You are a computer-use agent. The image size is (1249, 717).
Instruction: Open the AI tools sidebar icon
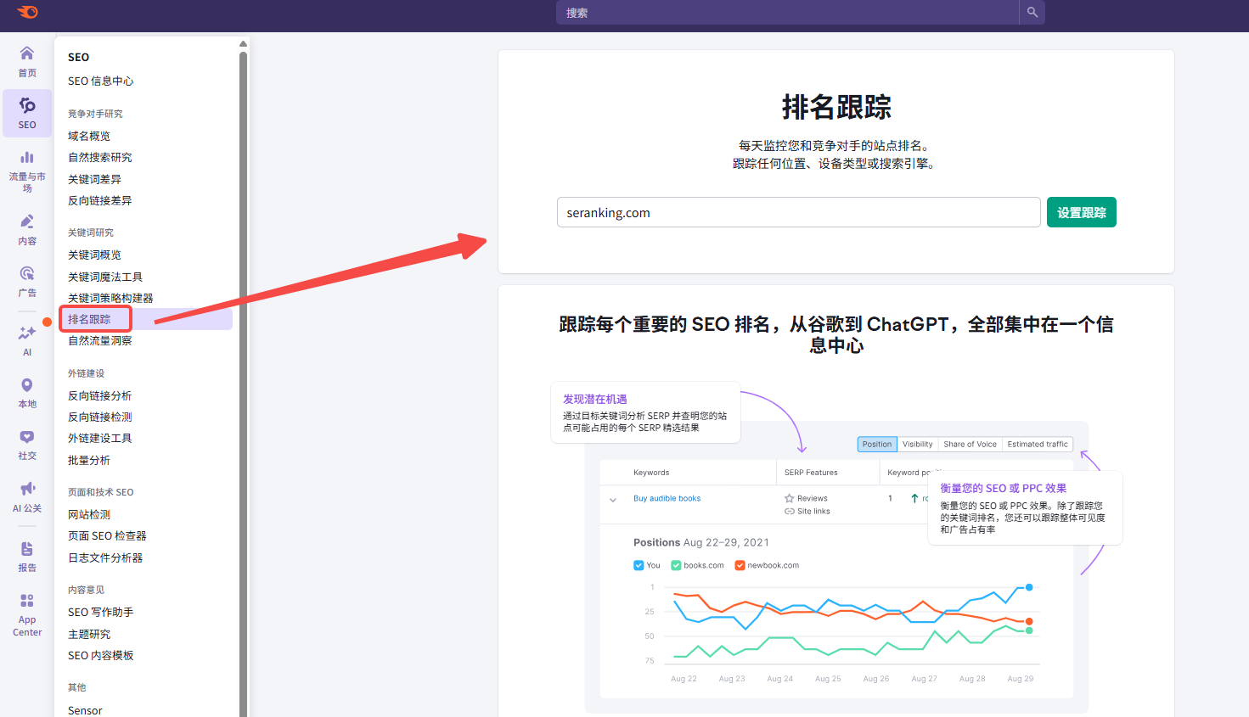tap(26, 338)
